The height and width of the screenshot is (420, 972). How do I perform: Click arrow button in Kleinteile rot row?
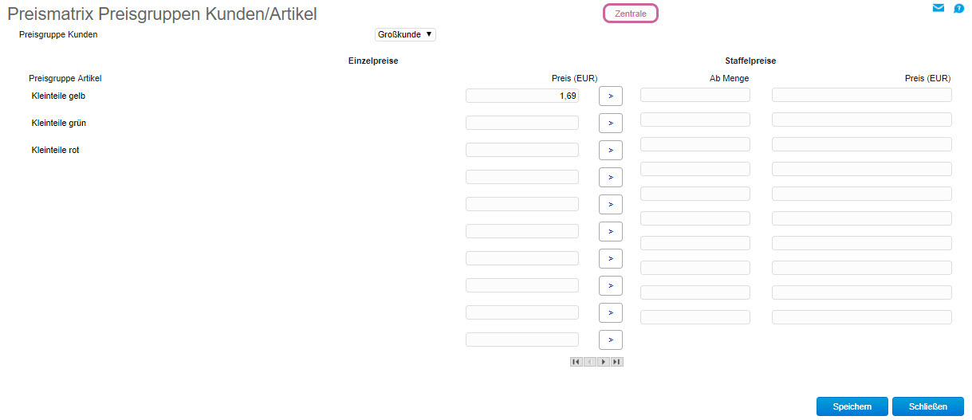610,150
